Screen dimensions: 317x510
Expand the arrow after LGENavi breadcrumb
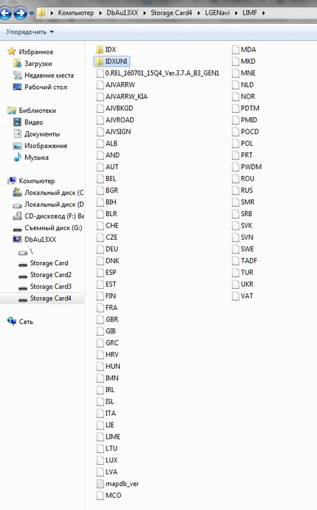pos(236,13)
